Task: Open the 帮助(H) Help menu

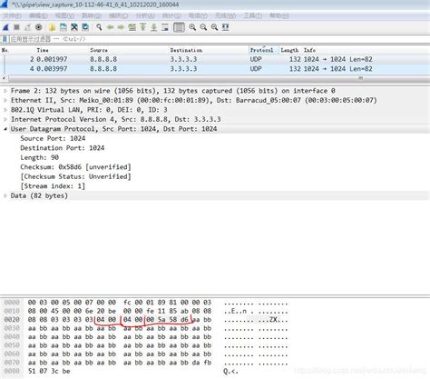Action: click(x=279, y=15)
